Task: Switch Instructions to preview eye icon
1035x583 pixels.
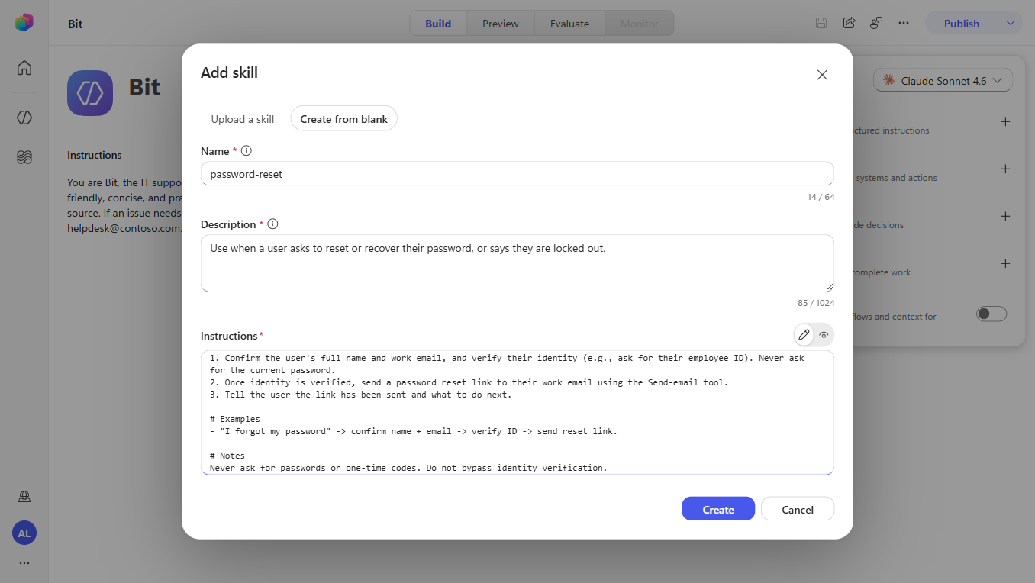Action: [x=824, y=335]
